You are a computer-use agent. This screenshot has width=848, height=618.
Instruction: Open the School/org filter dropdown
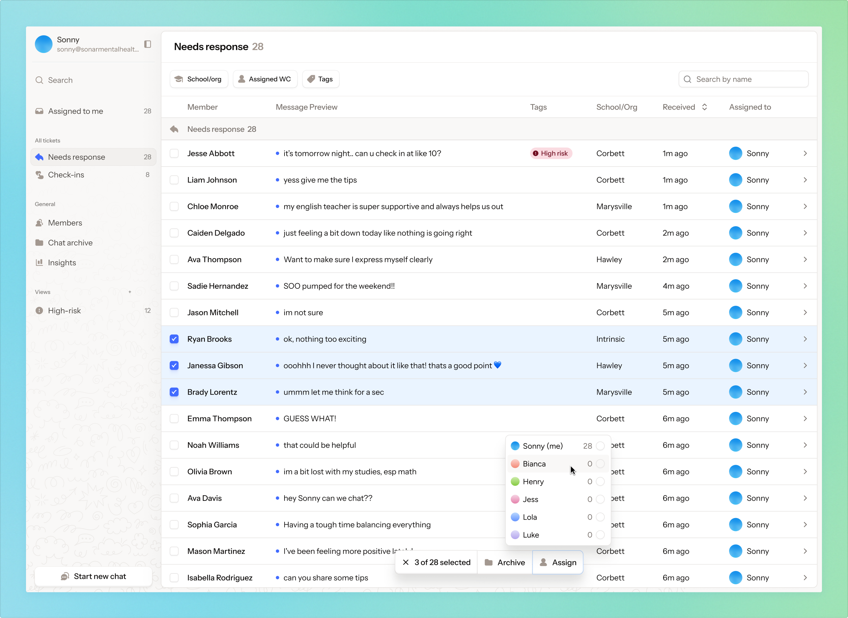pos(199,79)
